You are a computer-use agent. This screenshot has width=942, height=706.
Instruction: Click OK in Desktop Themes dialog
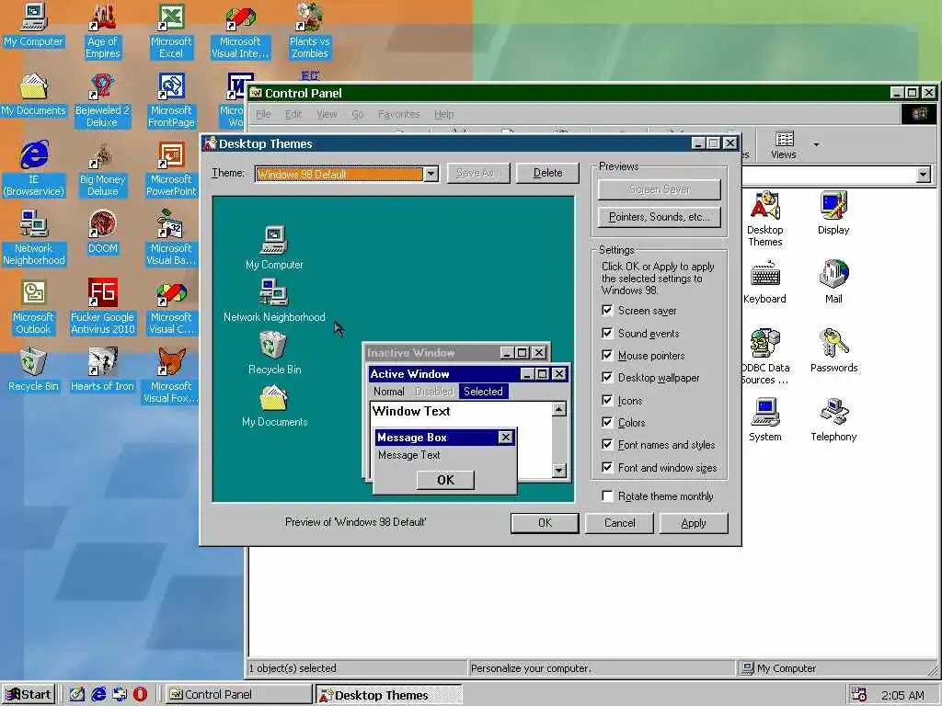(545, 523)
